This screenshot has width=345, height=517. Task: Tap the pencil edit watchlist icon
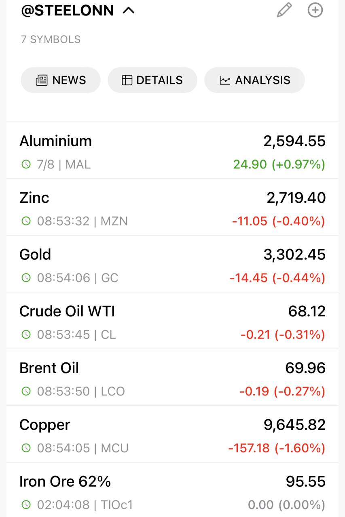pyautogui.click(x=284, y=10)
